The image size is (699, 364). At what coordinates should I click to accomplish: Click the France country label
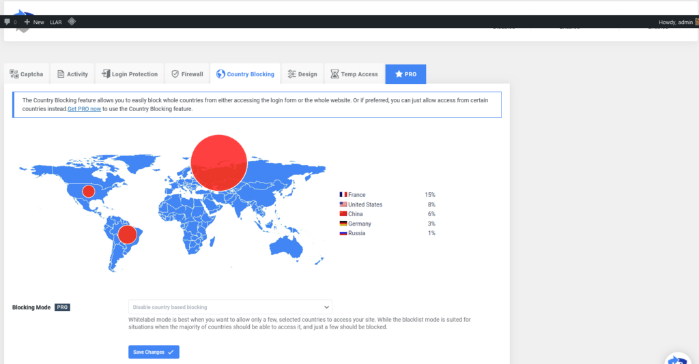click(x=356, y=195)
